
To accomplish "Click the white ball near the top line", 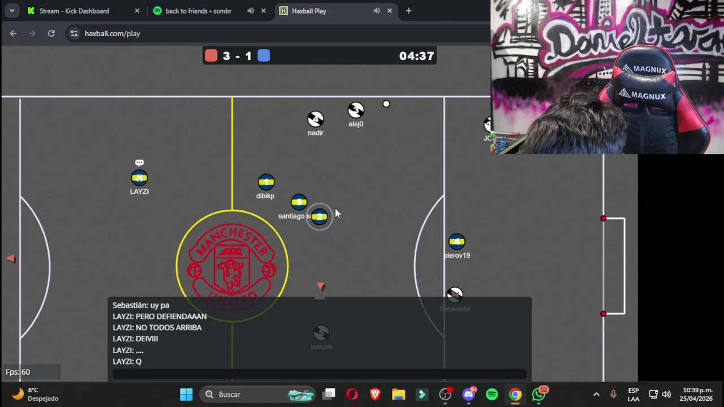I will [386, 104].
